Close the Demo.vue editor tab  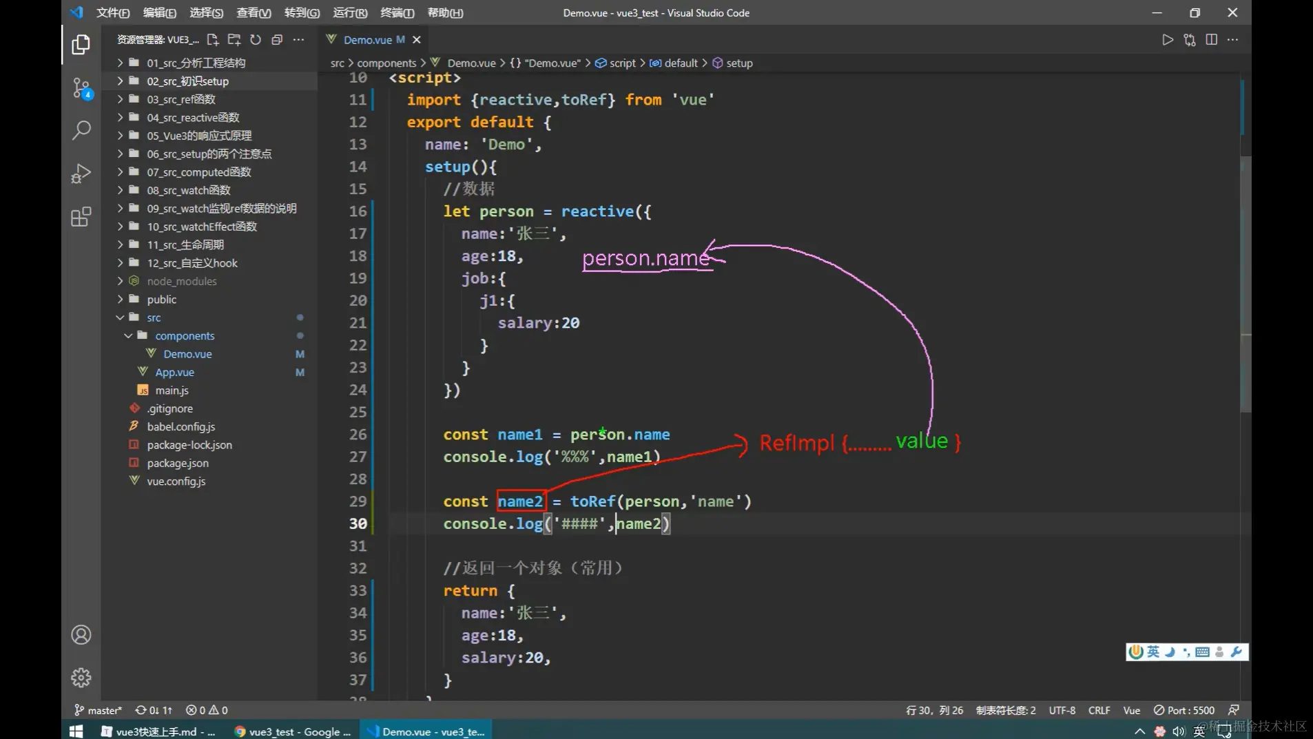click(x=417, y=40)
